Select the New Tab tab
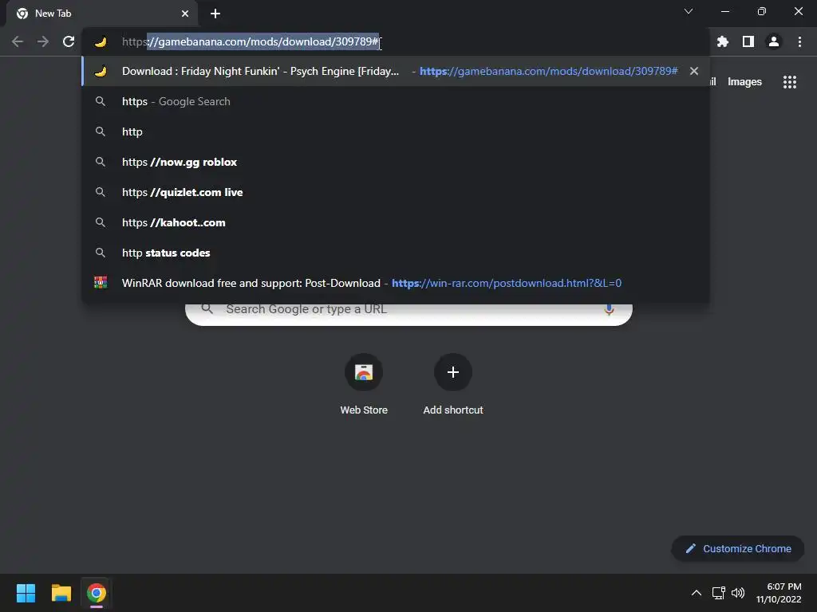Viewport: 817px width, 612px height. click(x=102, y=14)
